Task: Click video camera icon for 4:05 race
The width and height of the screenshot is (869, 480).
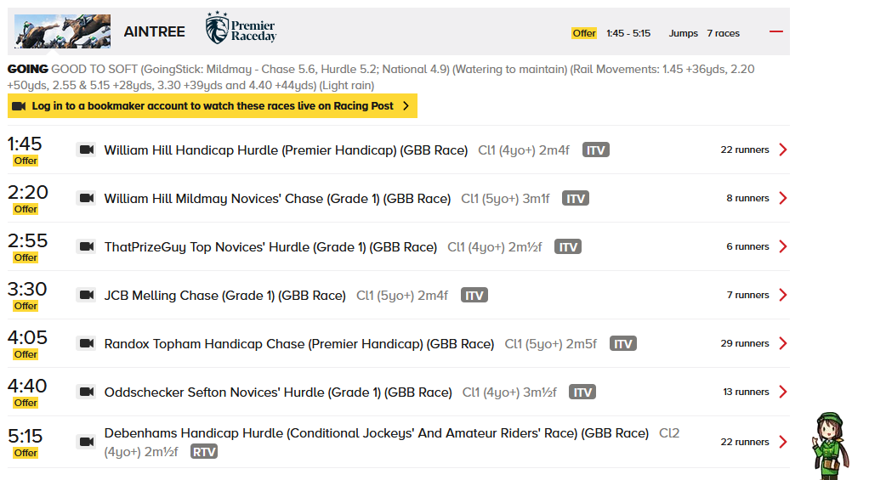Action: [x=86, y=343]
